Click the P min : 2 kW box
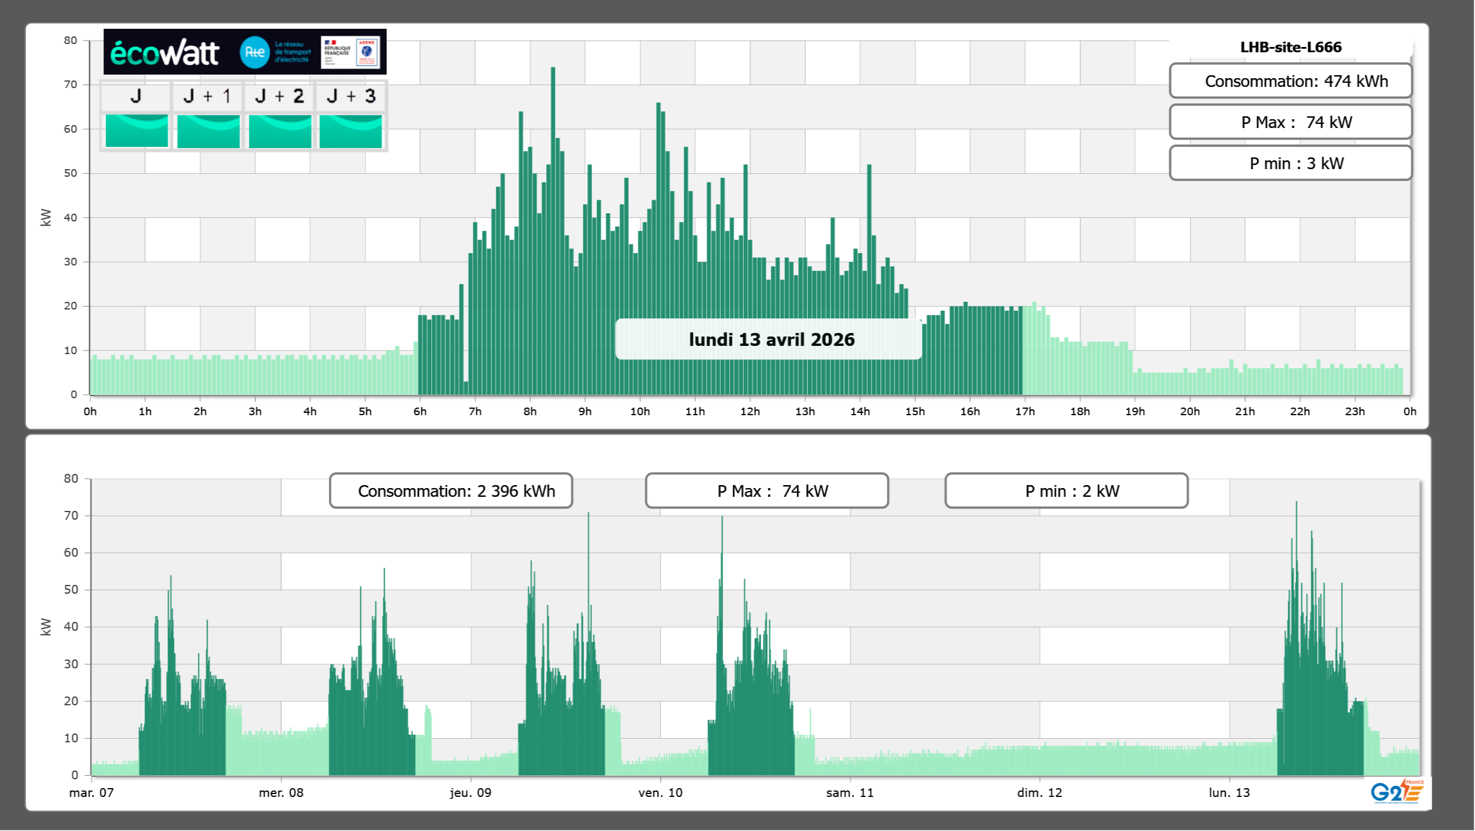The image size is (1475, 831). pos(1066,491)
